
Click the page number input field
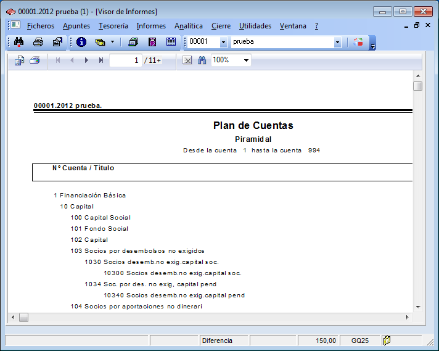(x=126, y=60)
